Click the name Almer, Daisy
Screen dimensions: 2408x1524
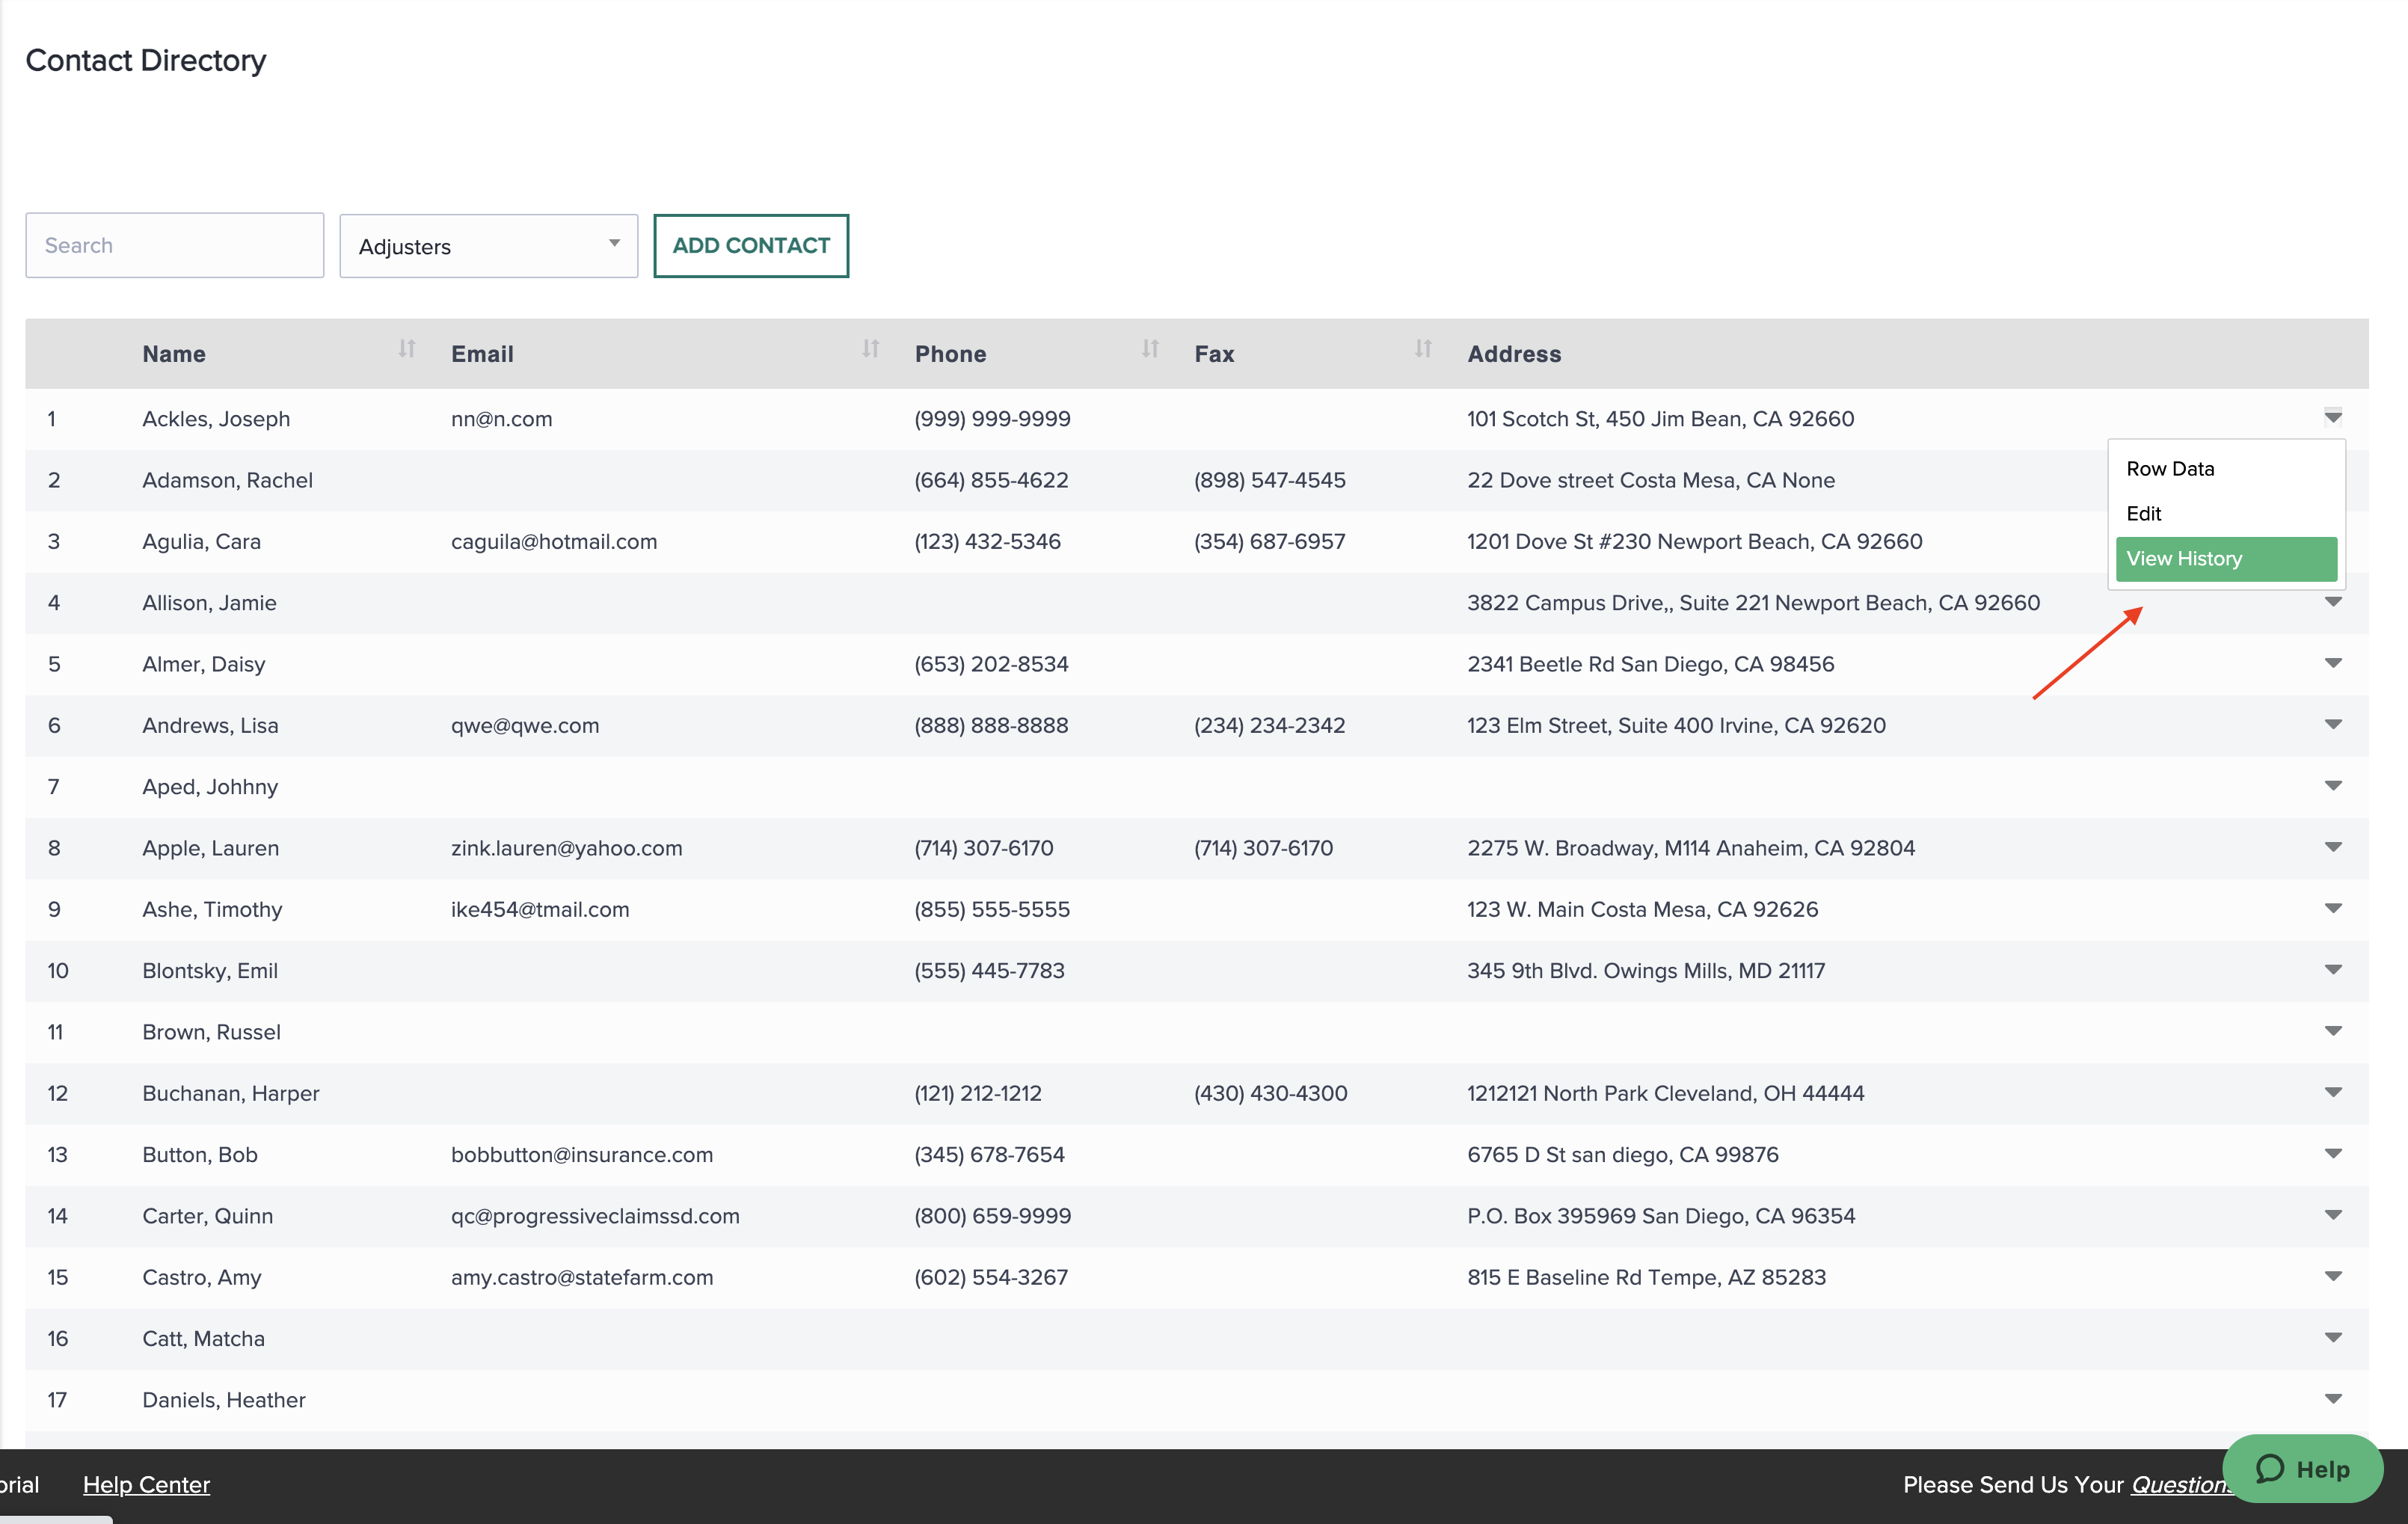point(203,664)
